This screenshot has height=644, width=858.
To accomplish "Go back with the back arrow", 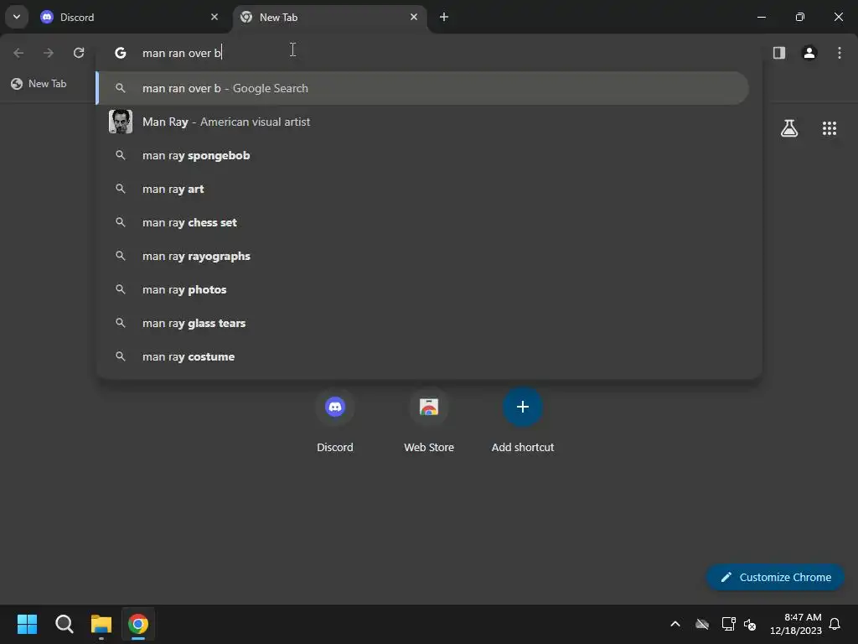I will point(18,53).
